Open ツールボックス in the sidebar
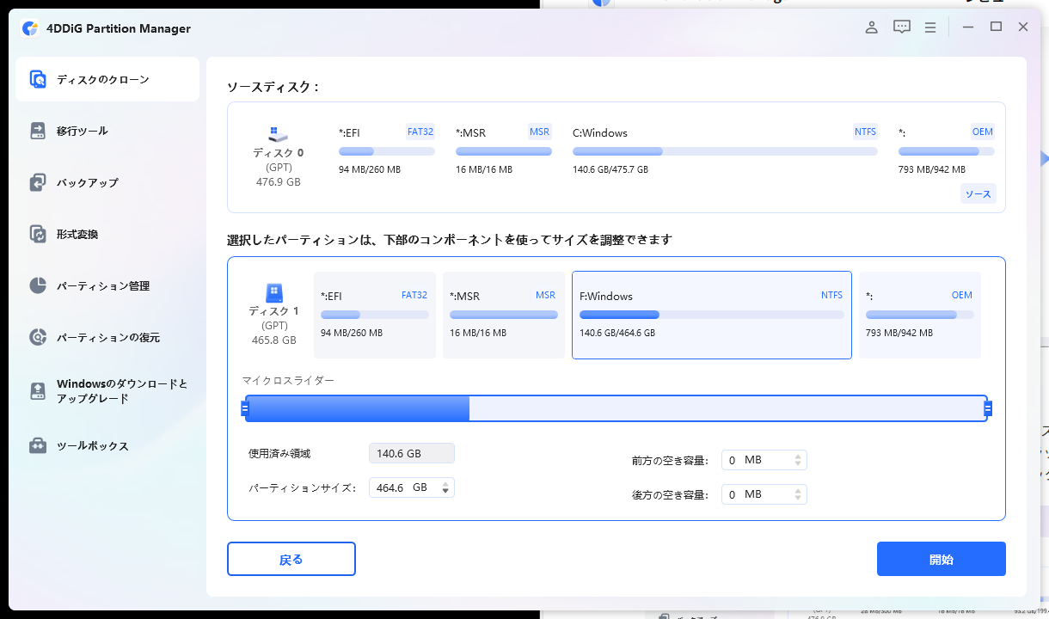1049x619 pixels. (x=107, y=445)
